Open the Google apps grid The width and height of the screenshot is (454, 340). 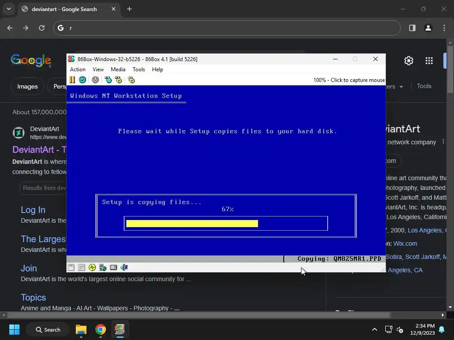pos(429,61)
